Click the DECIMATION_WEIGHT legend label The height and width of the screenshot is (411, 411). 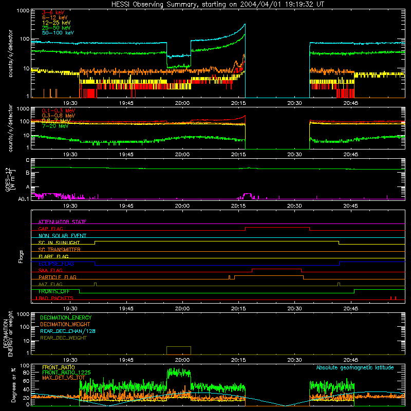[x=65, y=324]
